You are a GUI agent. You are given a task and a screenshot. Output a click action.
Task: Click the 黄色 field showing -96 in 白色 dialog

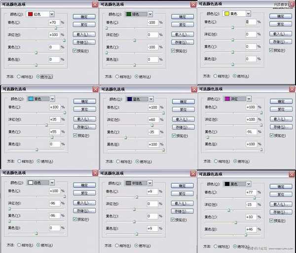[x=55, y=215]
